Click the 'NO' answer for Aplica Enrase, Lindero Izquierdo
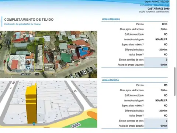The image size is (177, 133). 166,55
